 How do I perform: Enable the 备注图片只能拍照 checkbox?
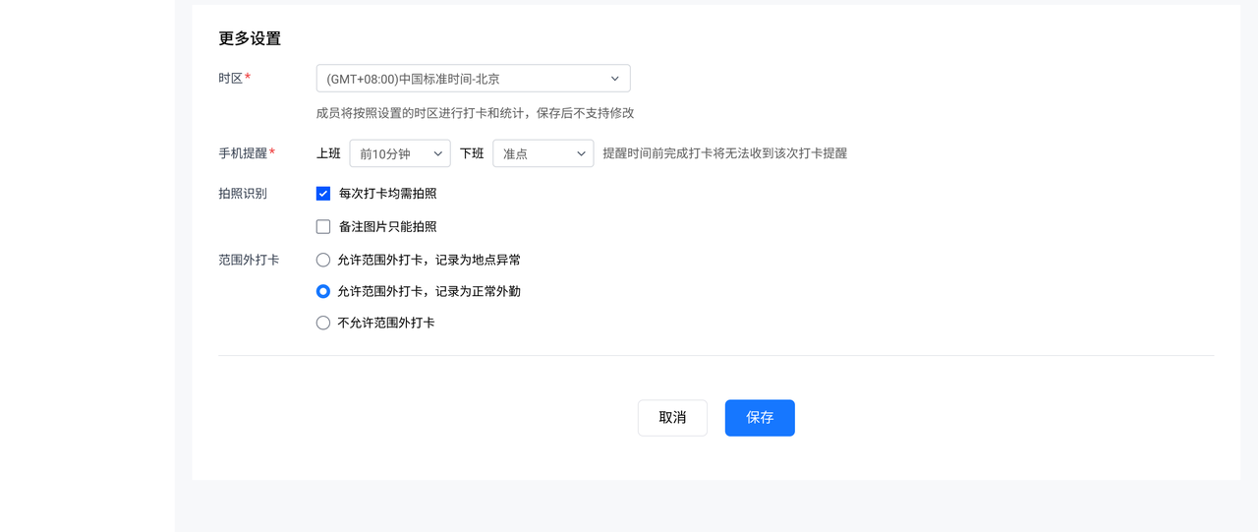point(323,226)
